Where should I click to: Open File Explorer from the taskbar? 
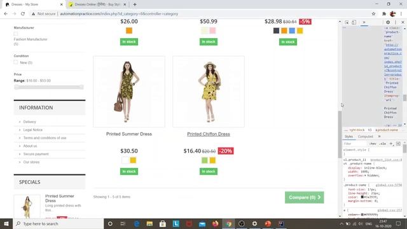149,223
